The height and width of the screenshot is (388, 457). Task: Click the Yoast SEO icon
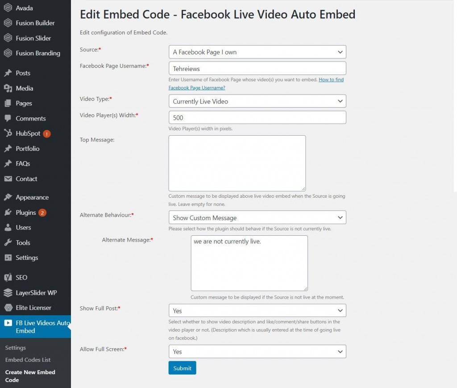pyautogui.click(x=8, y=277)
